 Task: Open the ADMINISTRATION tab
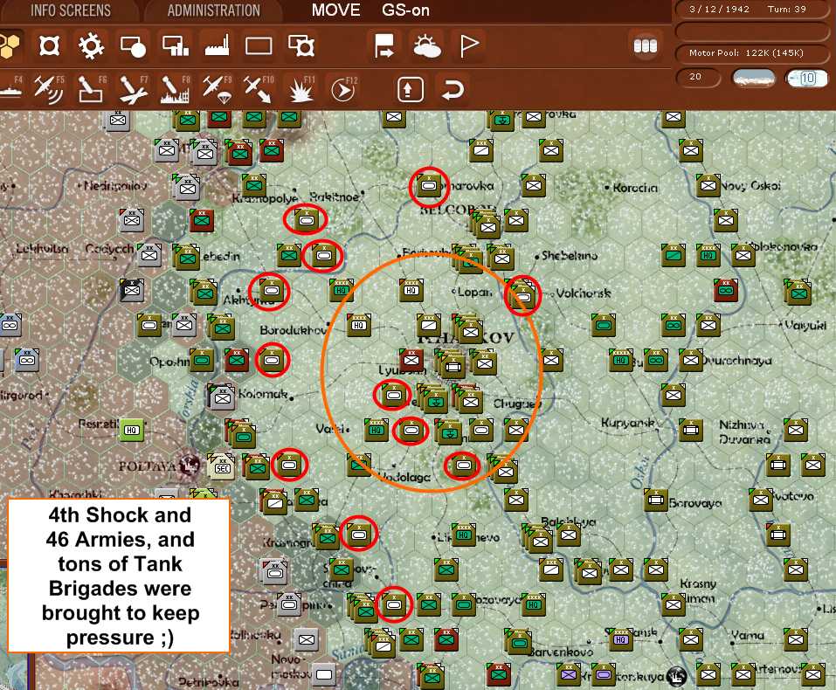pyautogui.click(x=213, y=10)
